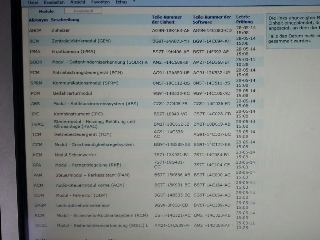Click the question mark help menu

(134, 2)
